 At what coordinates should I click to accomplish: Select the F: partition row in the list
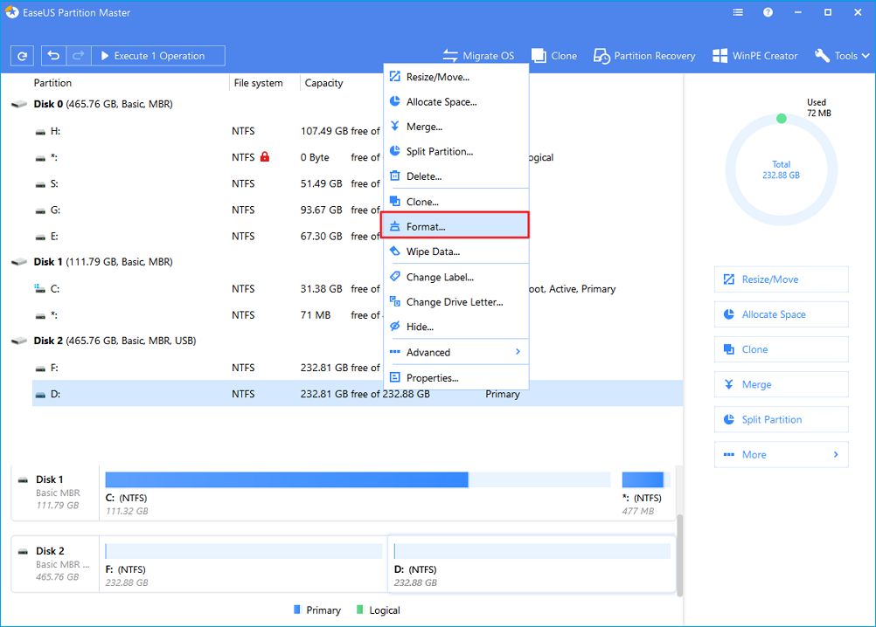coord(262,368)
